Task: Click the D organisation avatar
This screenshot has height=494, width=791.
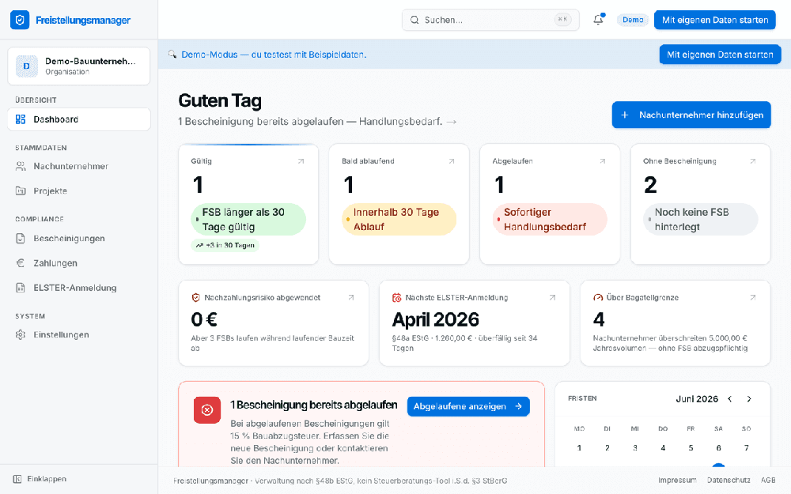Action: point(27,66)
